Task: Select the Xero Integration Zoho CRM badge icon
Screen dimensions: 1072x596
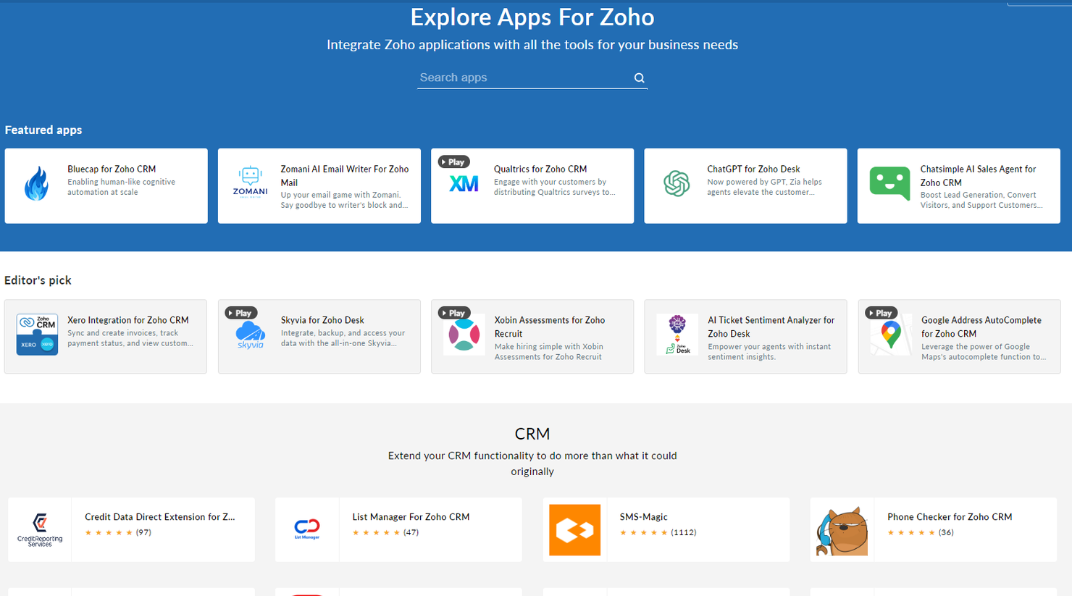Action: point(37,335)
